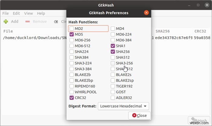The height and width of the screenshot is (126, 212).
Task: Check the GOST hash function
Action: coord(113,92)
